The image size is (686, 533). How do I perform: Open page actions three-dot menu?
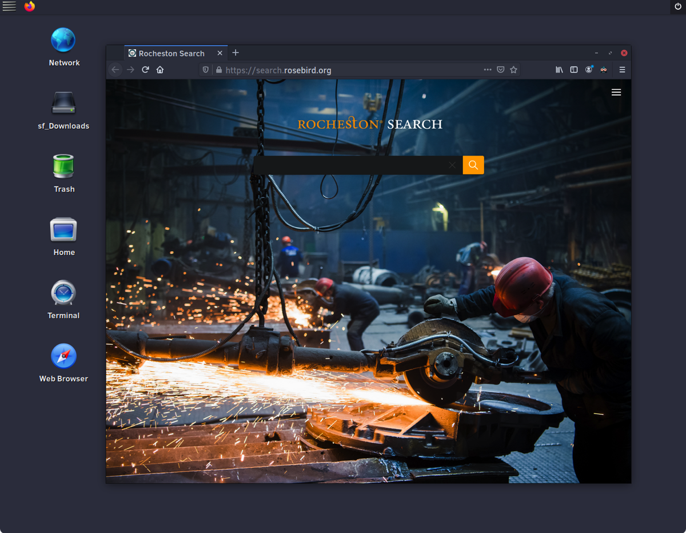point(487,70)
